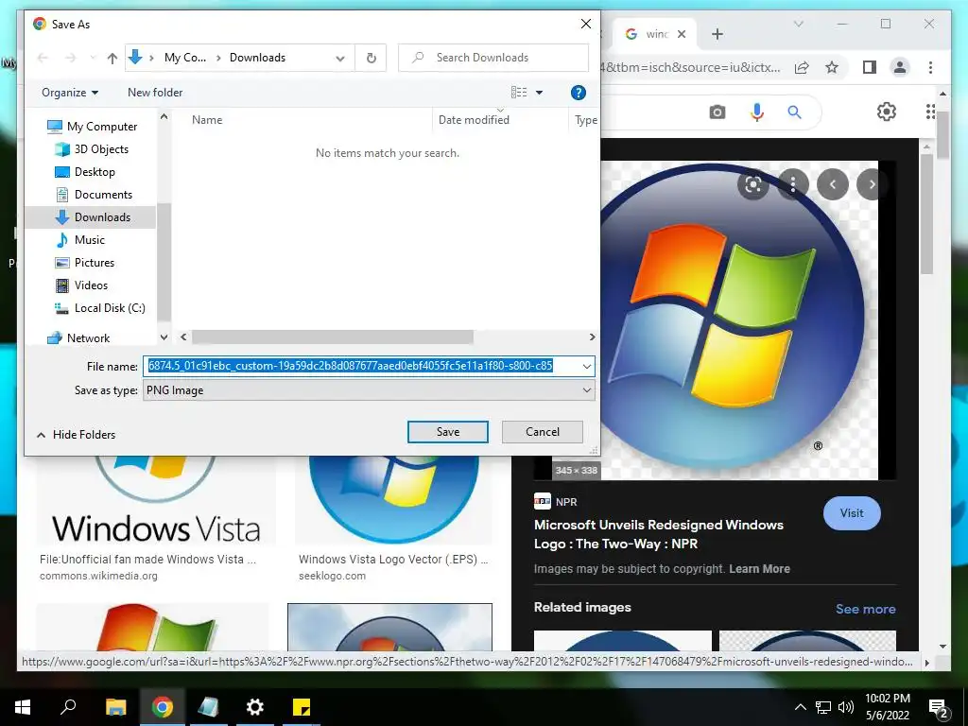The image size is (968, 726).
Task: Click the Google Lens icon on the image preview
Action: (x=753, y=184)
